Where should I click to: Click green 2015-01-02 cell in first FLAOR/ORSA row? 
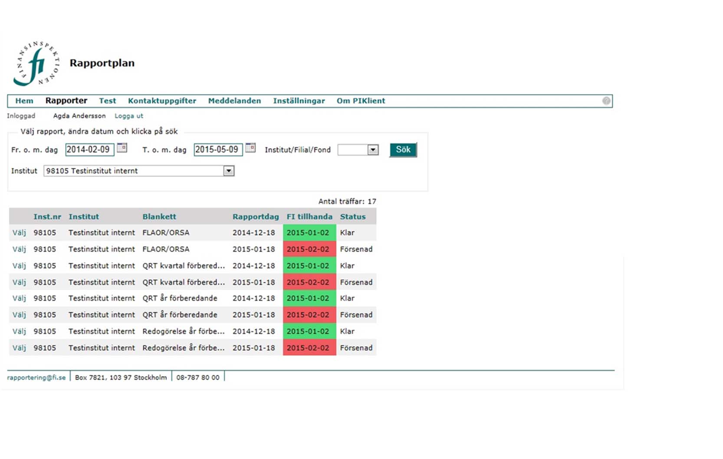pyautogui.click(x=309, y=233)
